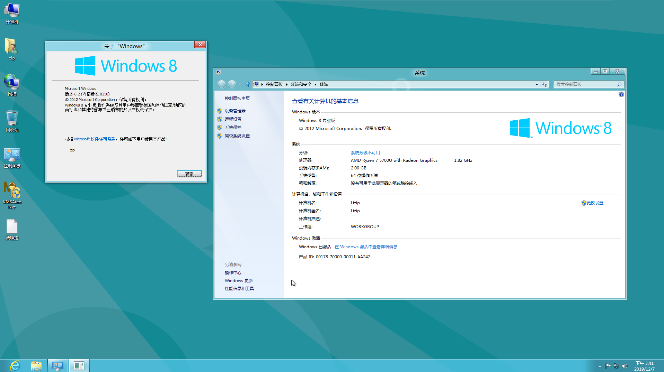Close the 关于 Windows dialog

pyautogui.click(x=200, y=45)
